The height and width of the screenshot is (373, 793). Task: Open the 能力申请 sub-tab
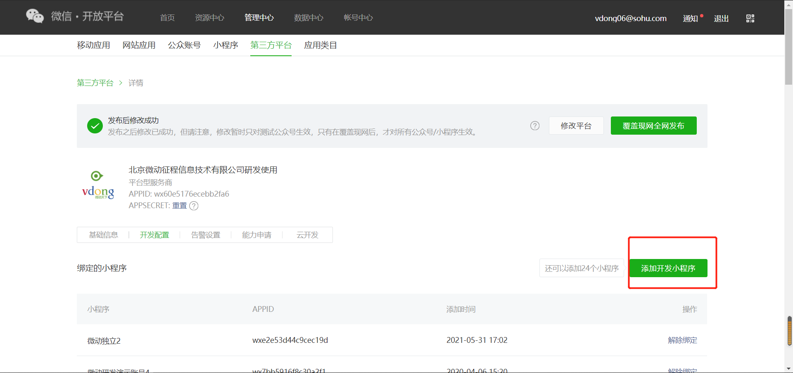256,235
